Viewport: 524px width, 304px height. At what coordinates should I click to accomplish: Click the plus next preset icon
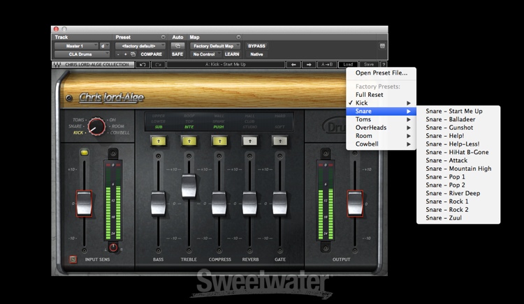click(x=125, y=54)
